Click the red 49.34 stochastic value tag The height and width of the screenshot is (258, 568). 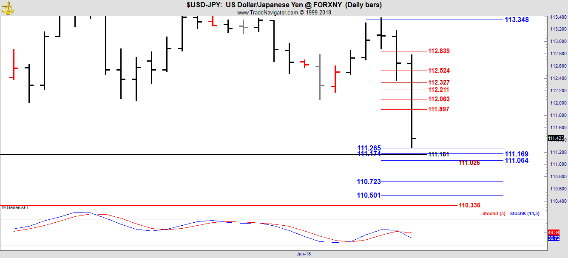point(553,232)
